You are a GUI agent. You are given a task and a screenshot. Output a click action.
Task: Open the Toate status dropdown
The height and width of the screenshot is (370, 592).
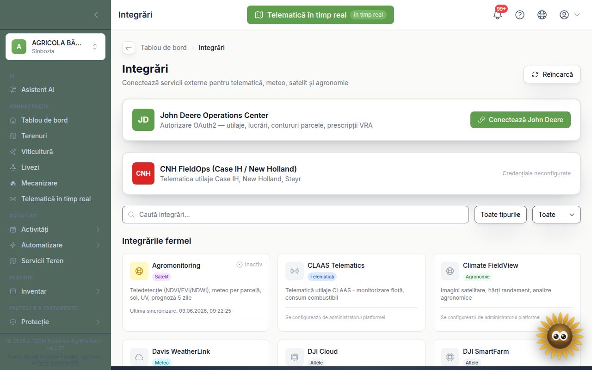pyautogui.click(x=556, y=215)
